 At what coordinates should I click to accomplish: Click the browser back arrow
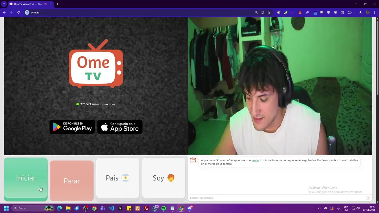click(4, 12)
